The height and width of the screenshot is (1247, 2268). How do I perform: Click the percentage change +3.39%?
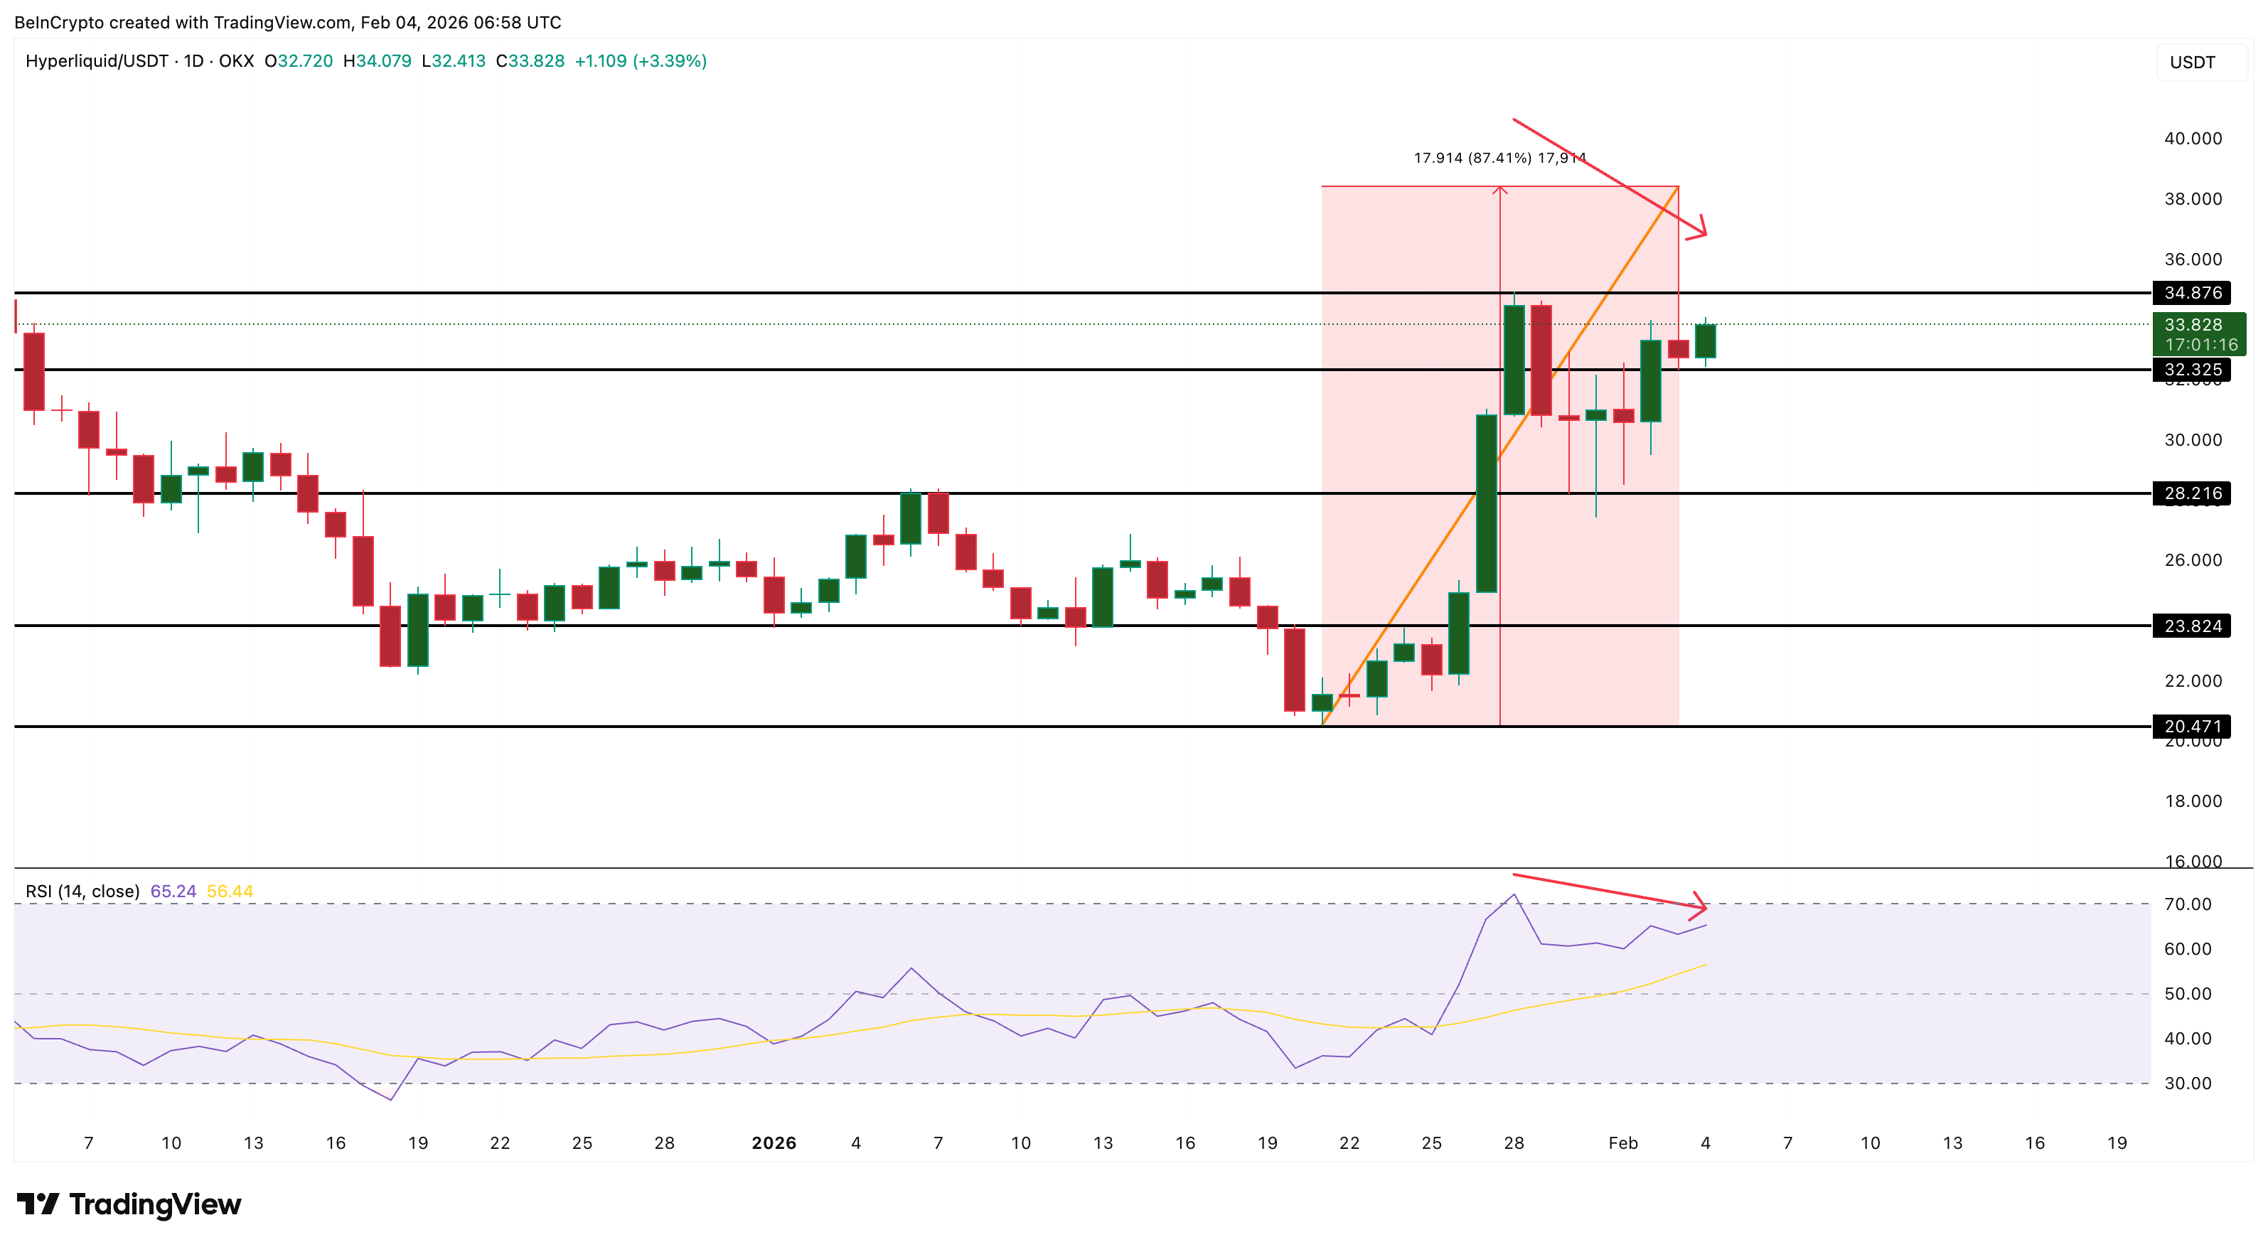click(669, 62)
